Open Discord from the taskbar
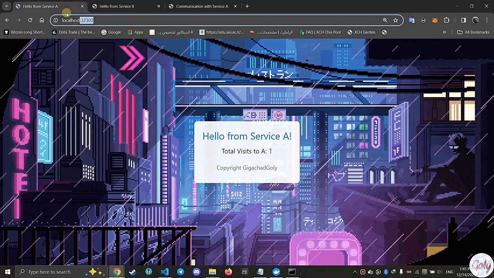The image size is (494, 278). (197, 272)
